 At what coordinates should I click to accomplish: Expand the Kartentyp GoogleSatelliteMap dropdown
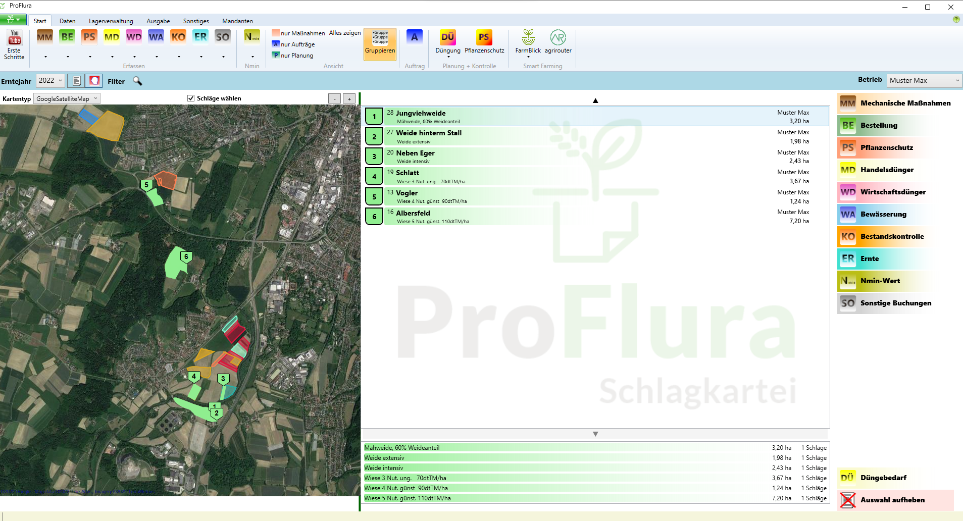67,99
